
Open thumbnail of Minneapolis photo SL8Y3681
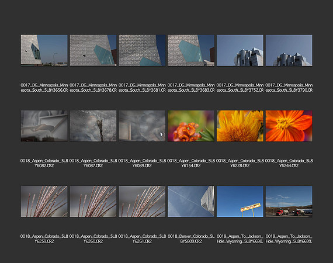pyautogui.click(x=142, y=50)
